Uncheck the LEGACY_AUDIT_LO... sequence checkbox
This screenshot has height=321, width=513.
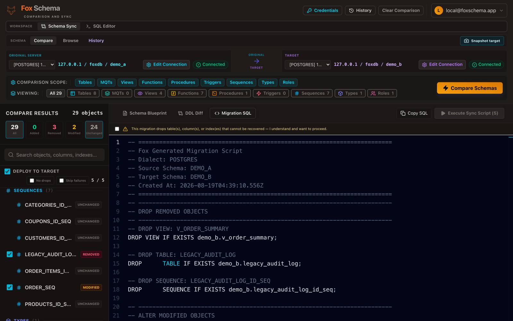[x=10, y=254]
